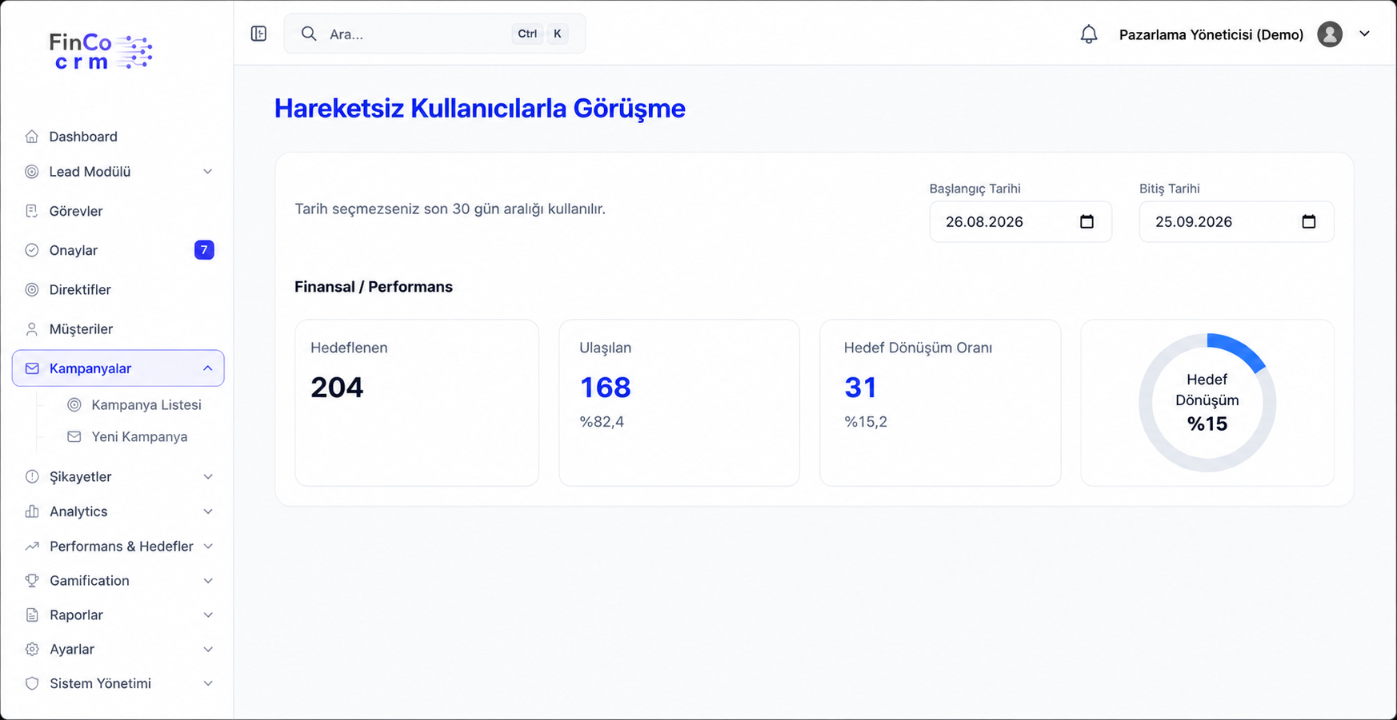Viewport: 1397px width, 720px height.
Task: Click the 30-day range hint text
Action: (450, 209)
